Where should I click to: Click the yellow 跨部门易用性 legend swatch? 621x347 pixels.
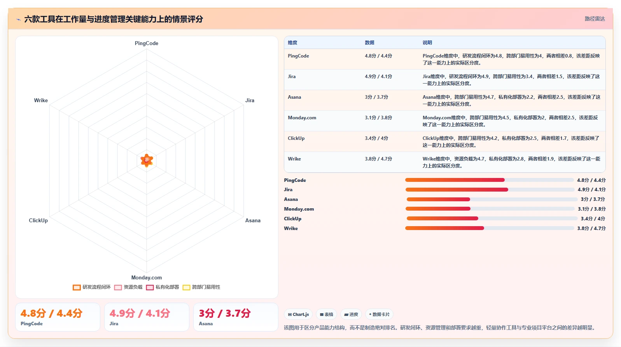(186, 288)
